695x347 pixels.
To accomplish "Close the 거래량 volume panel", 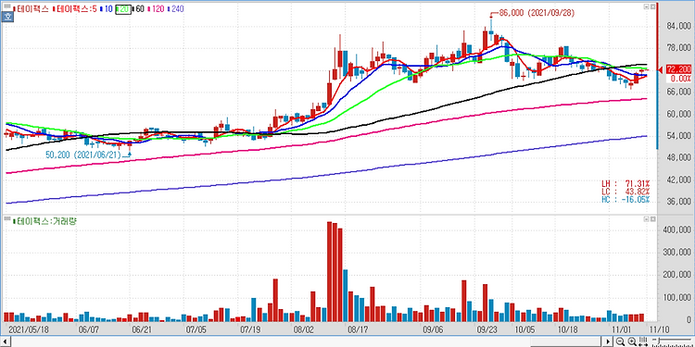I will [x=653, y=219].
